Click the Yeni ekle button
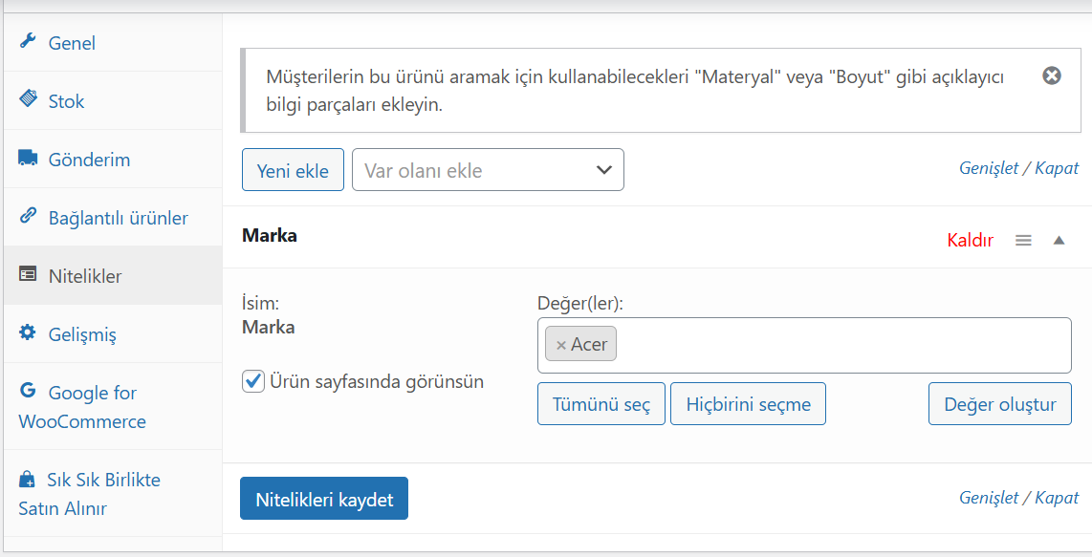This screenshot has width=1092, height=557. (x=293, y=170)
